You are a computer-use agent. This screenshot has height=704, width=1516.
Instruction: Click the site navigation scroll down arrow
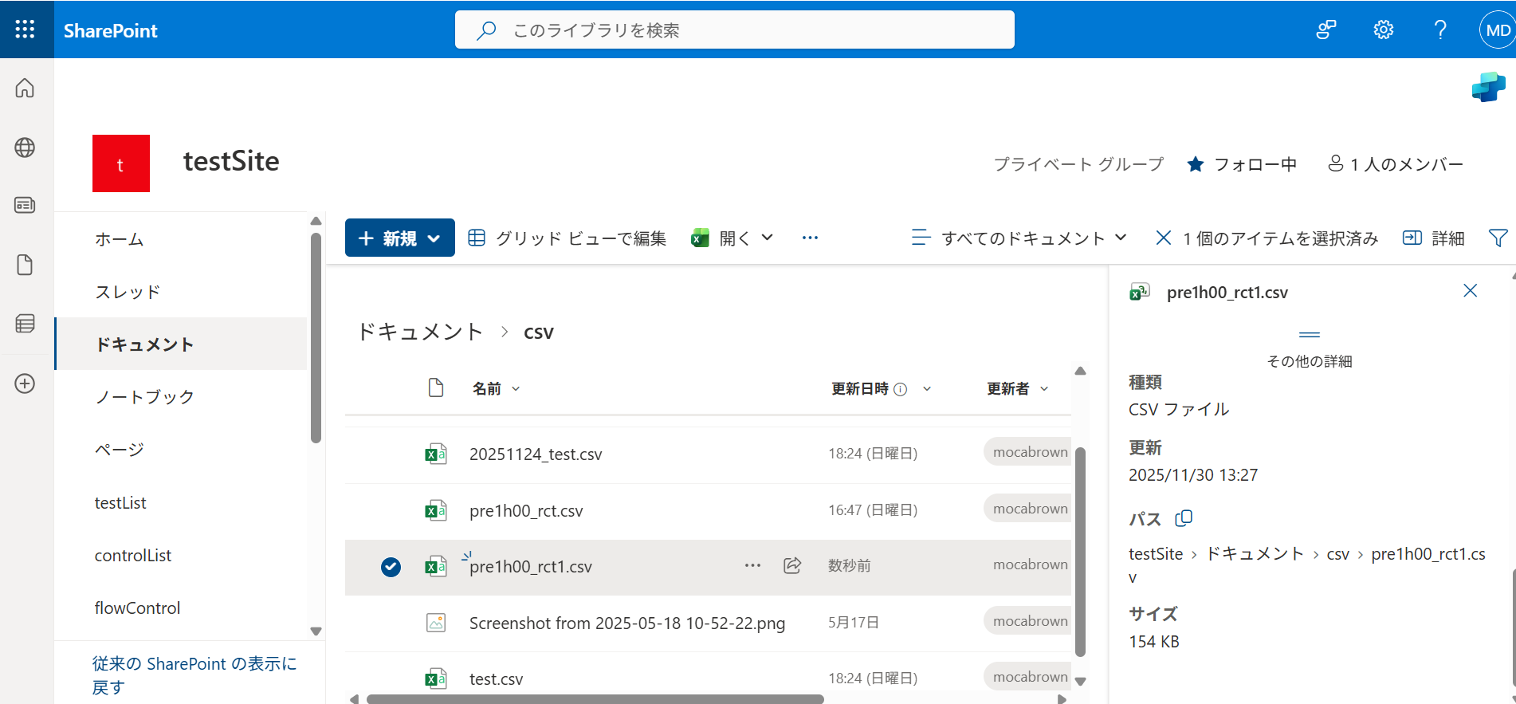pos(316,631)
